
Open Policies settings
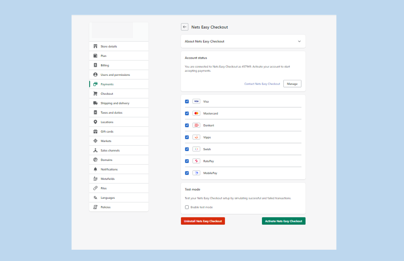pyautogui.click(x=119, y=207)
